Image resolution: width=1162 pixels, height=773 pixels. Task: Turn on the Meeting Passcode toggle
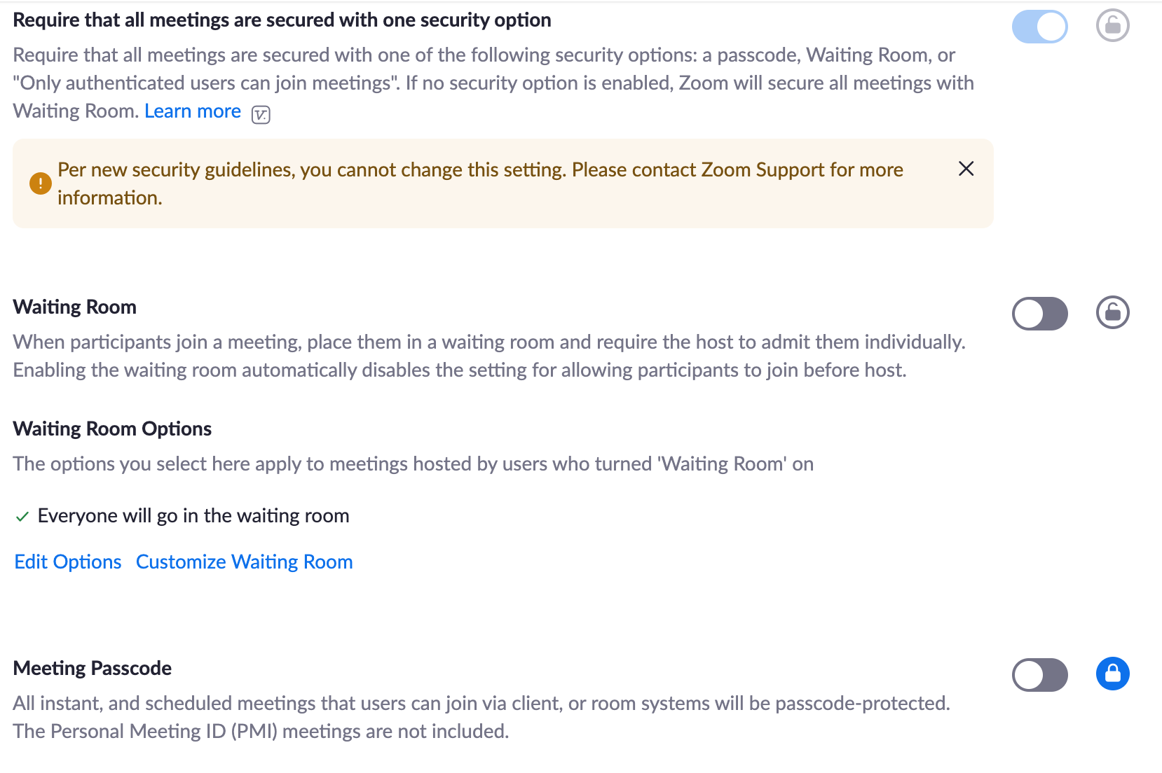pos(1039,675)
